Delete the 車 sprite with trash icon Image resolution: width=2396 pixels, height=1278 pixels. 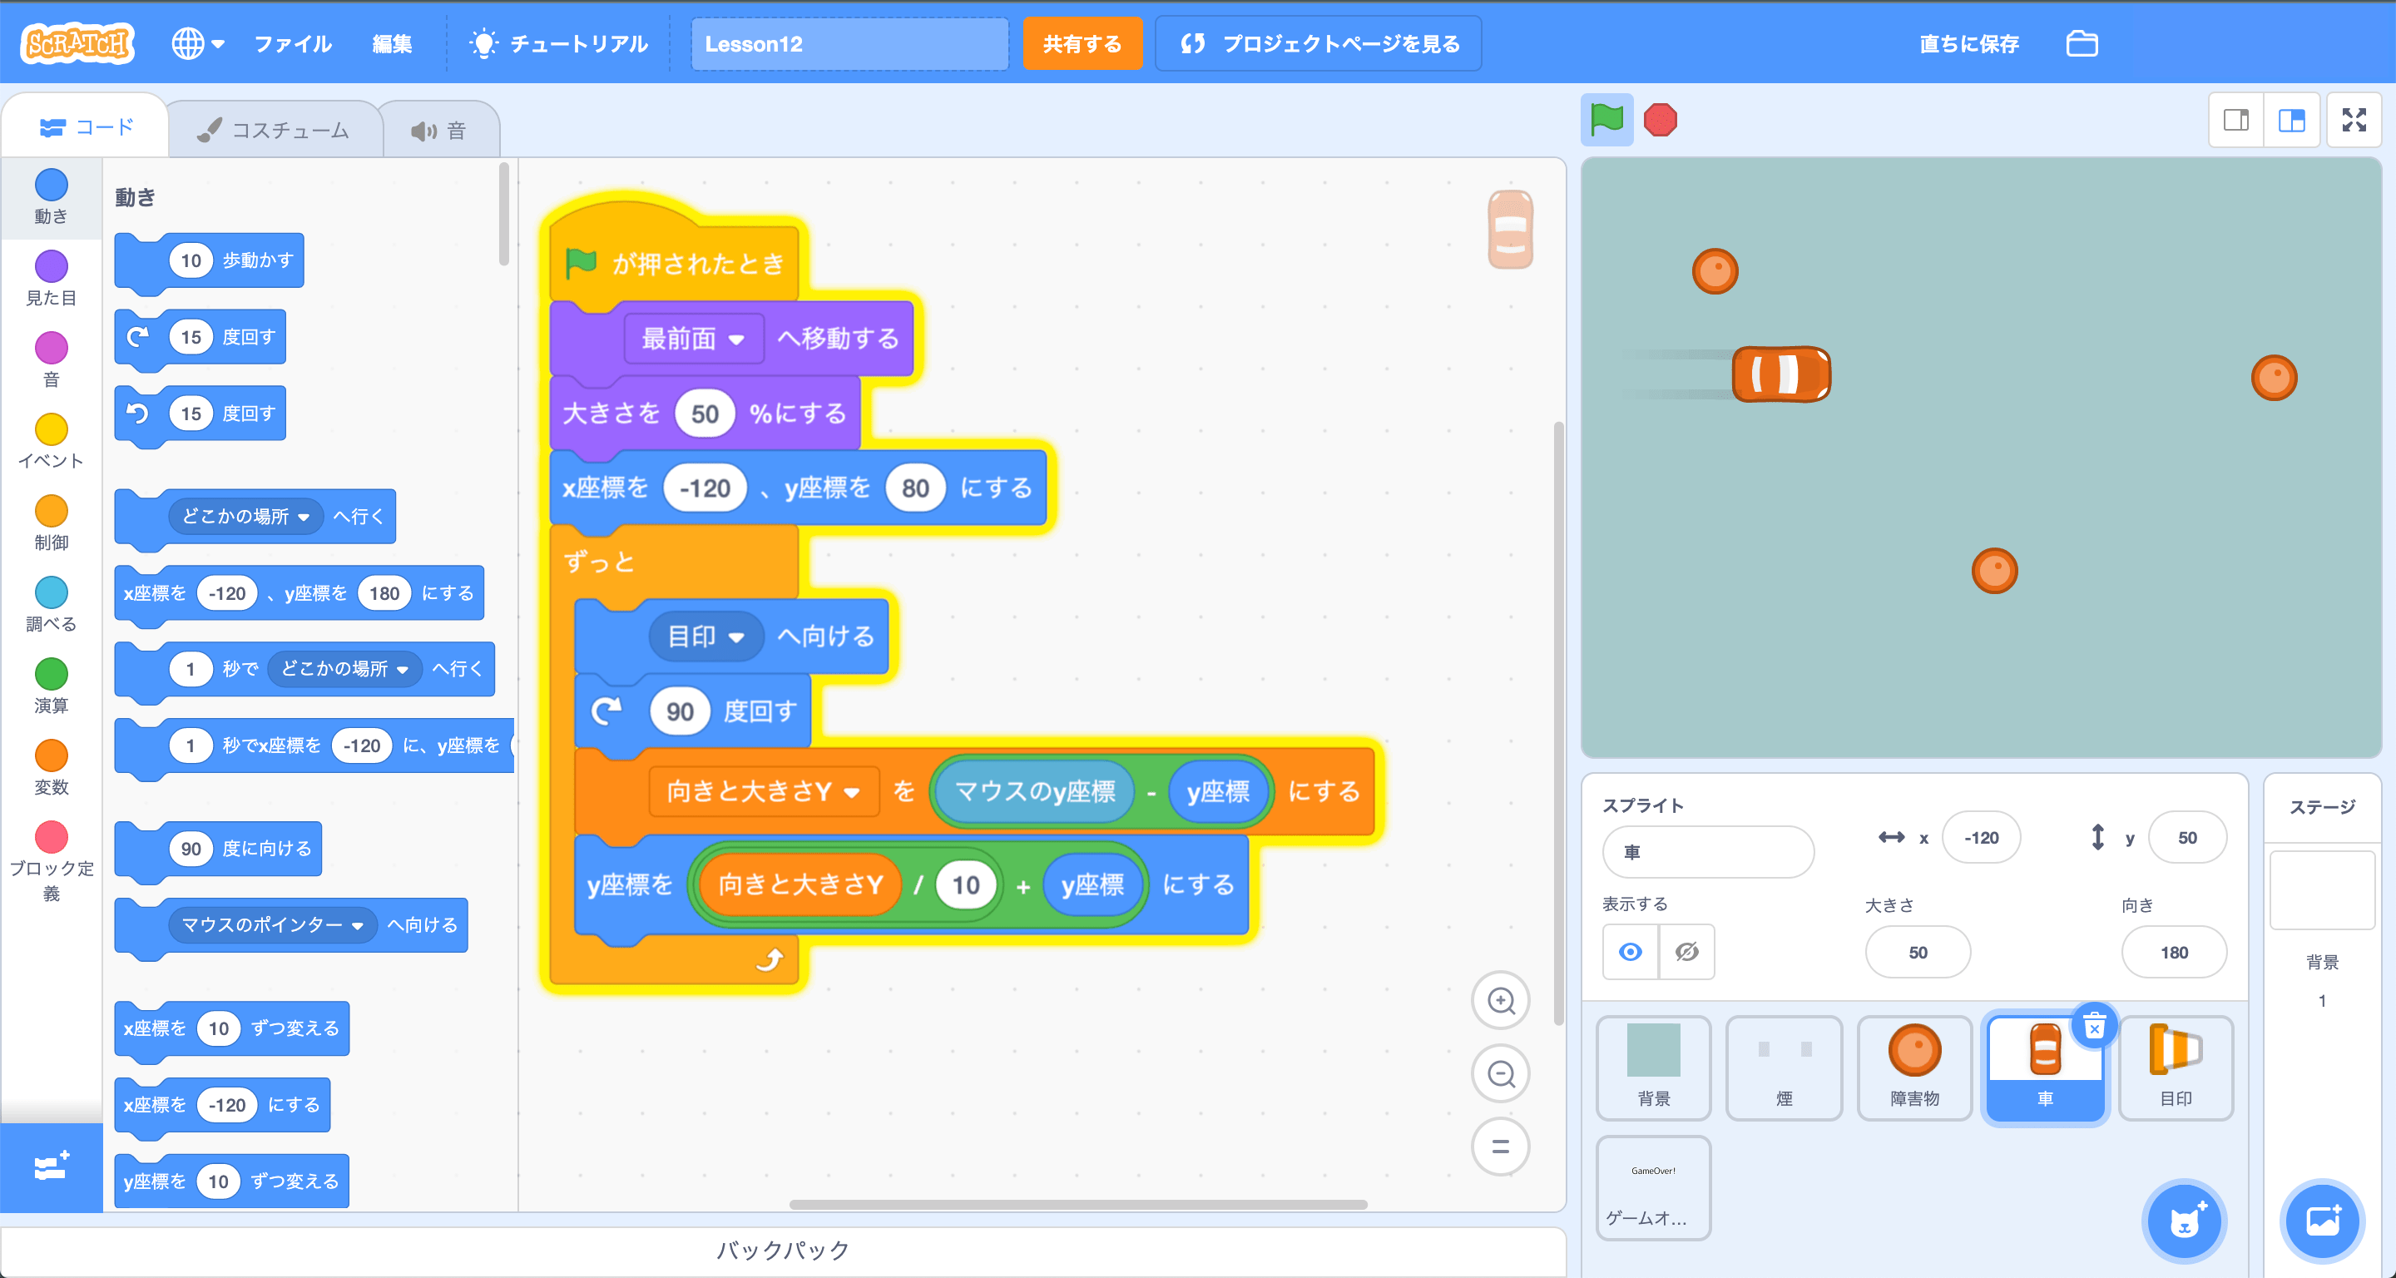point(2094,1028)
